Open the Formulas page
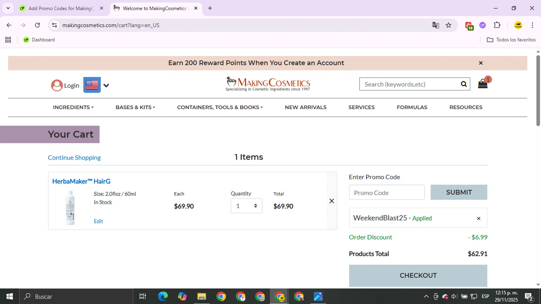The image size is (541, 304). [412, 107]
